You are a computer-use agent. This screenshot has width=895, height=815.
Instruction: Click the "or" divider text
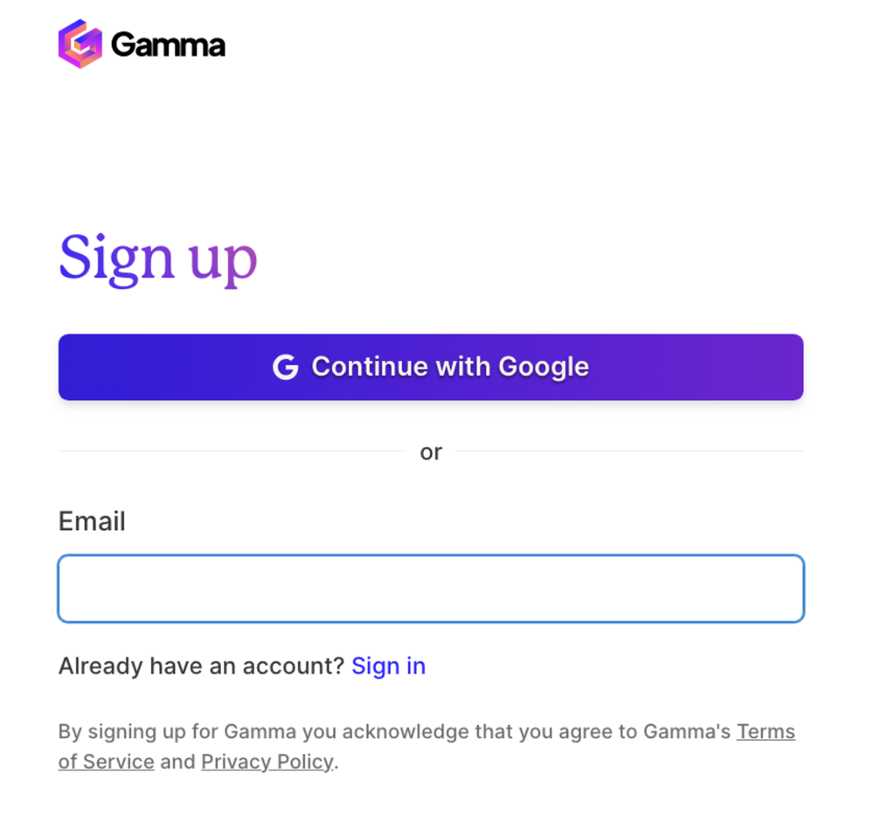(x=431, y=452)
